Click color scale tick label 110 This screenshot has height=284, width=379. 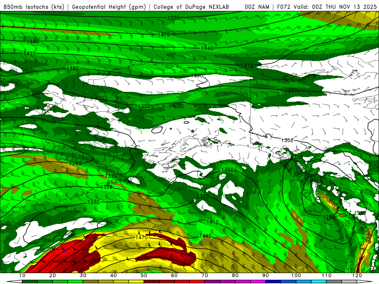pyautogui.click(x=326, y=275)
